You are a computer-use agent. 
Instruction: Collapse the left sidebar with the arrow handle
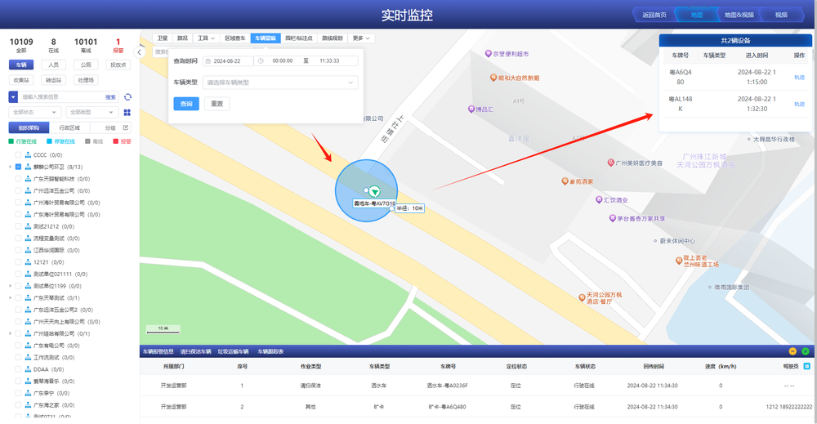139,52
